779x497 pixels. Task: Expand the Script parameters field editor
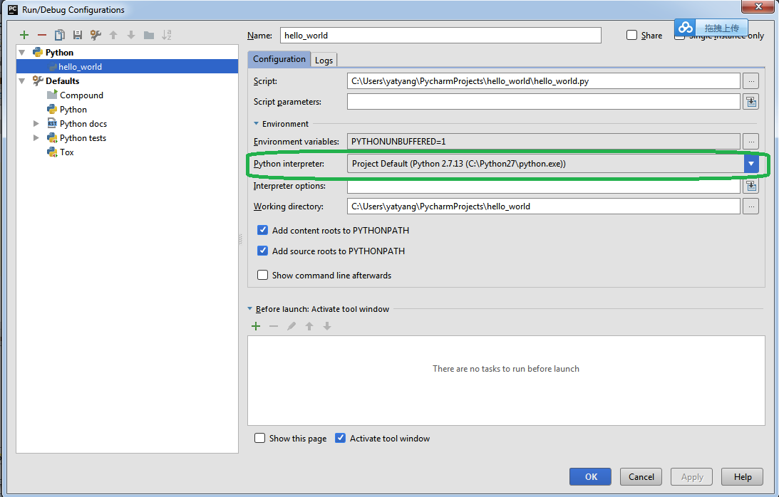[751, 102]
